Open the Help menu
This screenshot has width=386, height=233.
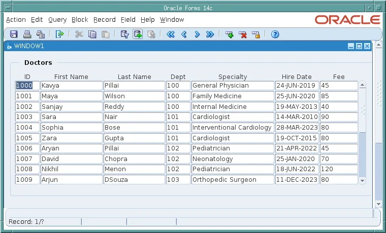(x=147, y=20)
